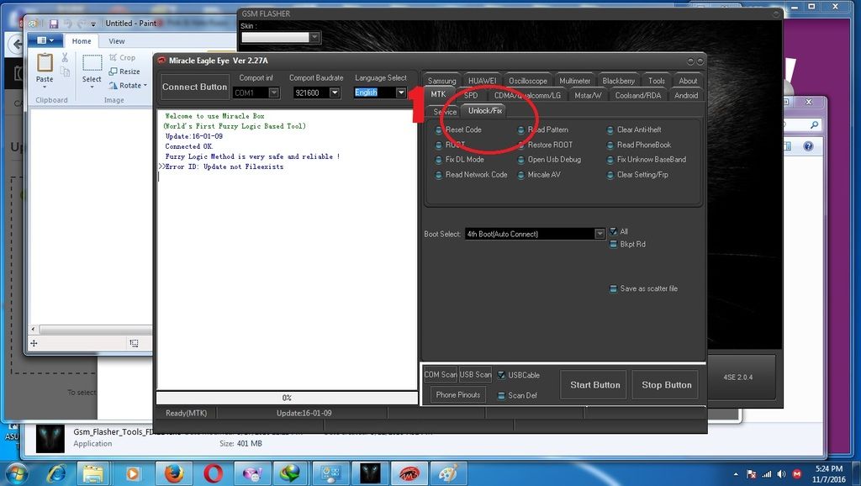Click the 0% progress bar
861x486 pixels.
pos(287,398)
